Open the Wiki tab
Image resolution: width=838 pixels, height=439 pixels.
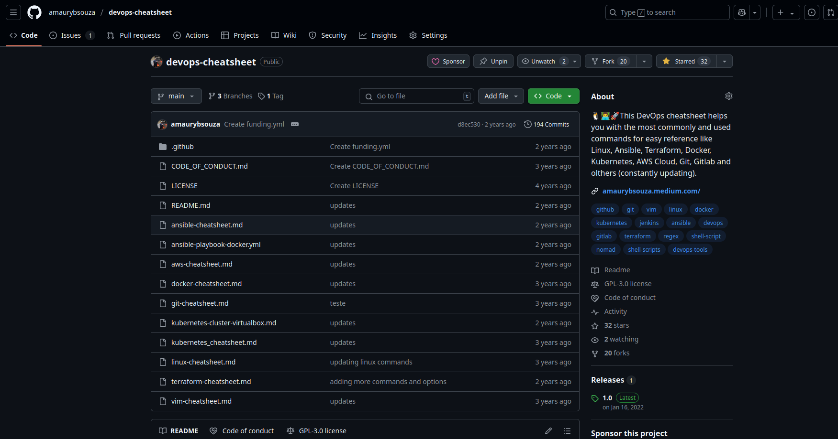[x=284, y=35]
